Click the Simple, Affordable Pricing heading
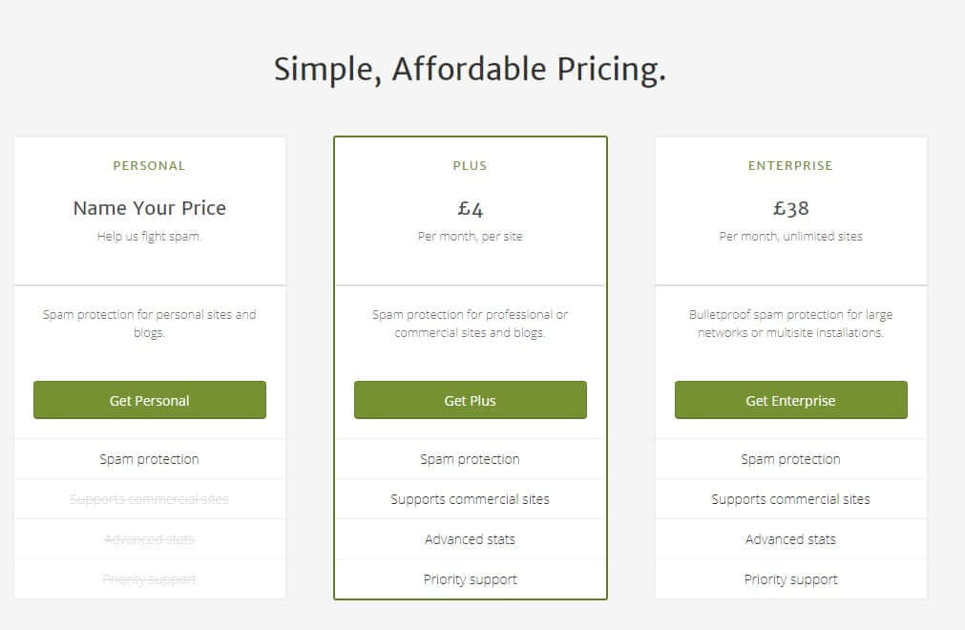The height and width of the screenshot is (630, 965). click(471, 69)
